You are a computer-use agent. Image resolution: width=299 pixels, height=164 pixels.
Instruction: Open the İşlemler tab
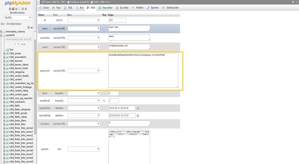coord(153,7)
